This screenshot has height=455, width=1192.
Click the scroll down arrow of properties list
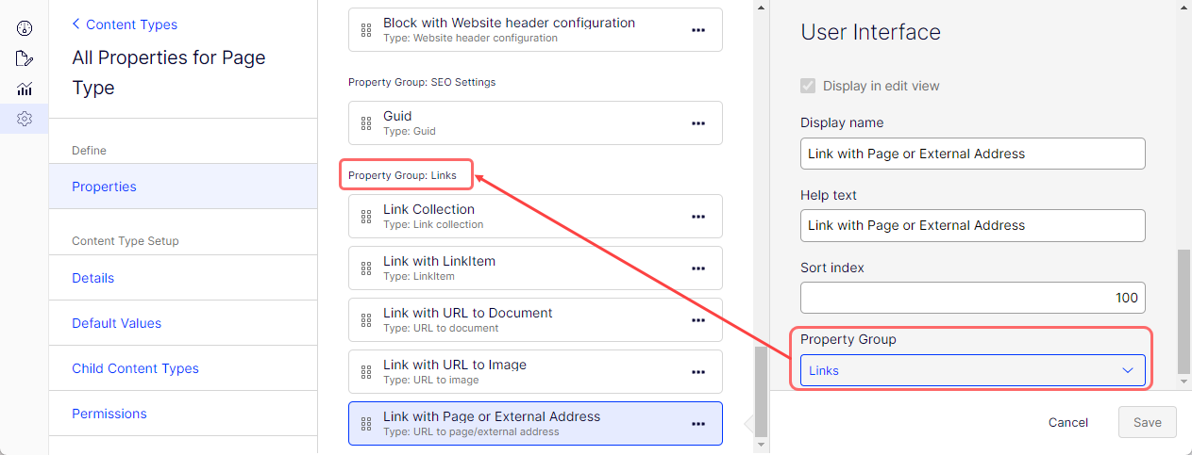[762, 445]
